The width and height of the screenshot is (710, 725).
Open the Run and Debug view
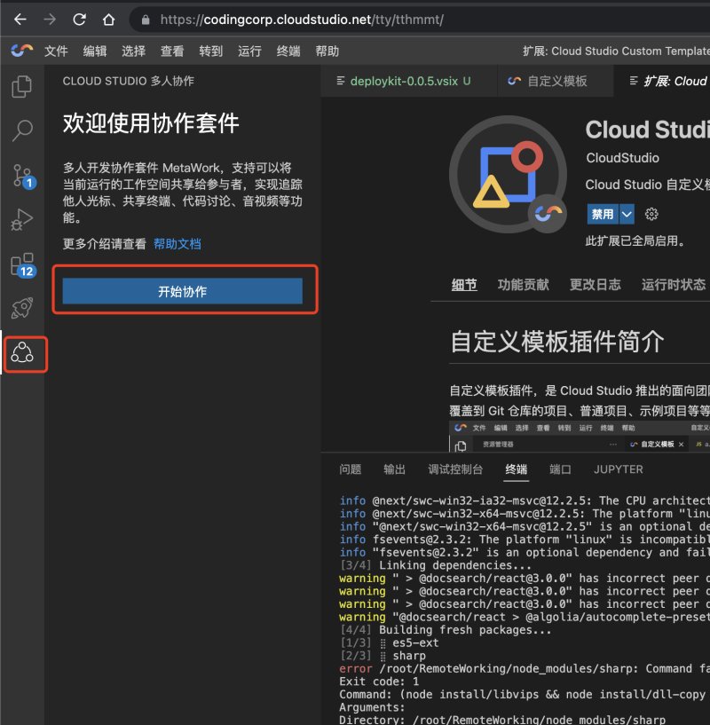coord(21,219)
